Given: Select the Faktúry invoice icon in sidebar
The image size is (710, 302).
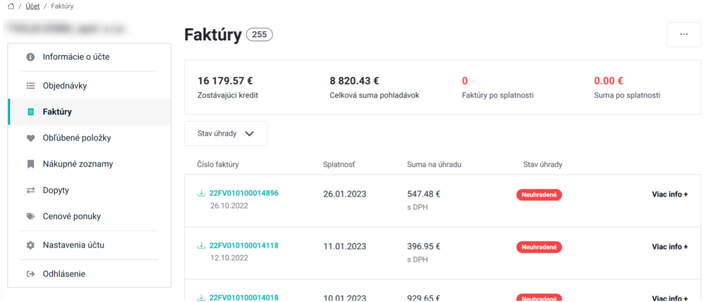Looking at the screenshot, I should tap(31, 112).
